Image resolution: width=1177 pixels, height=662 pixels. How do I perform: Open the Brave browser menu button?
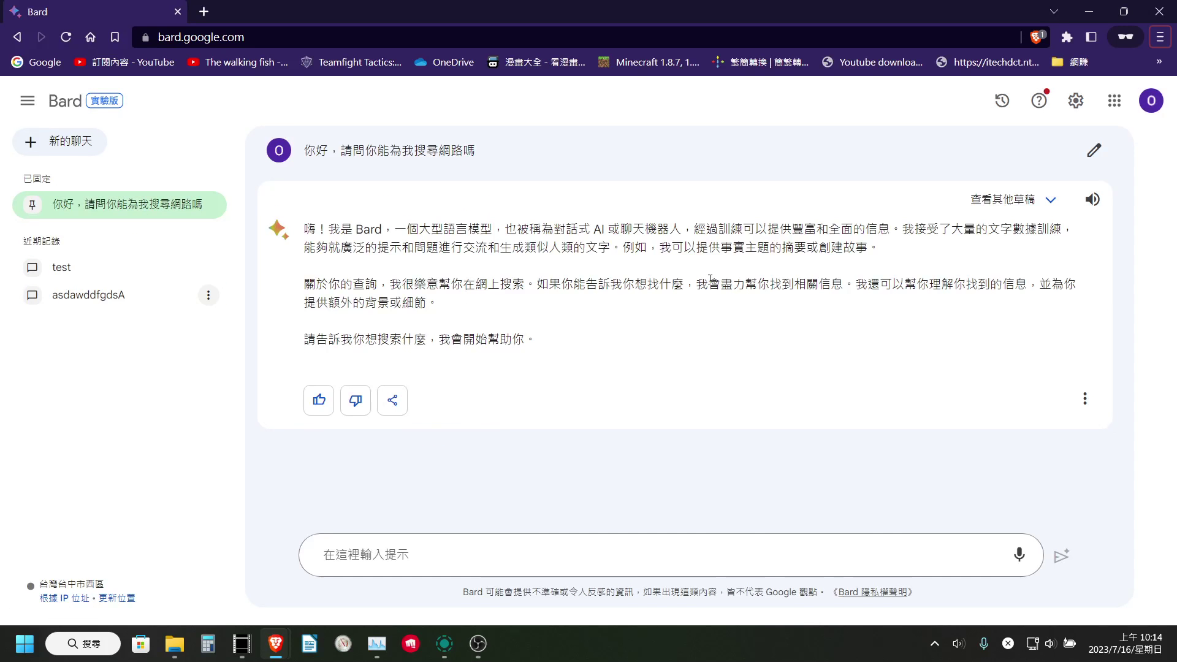[x=1160, y=37]
